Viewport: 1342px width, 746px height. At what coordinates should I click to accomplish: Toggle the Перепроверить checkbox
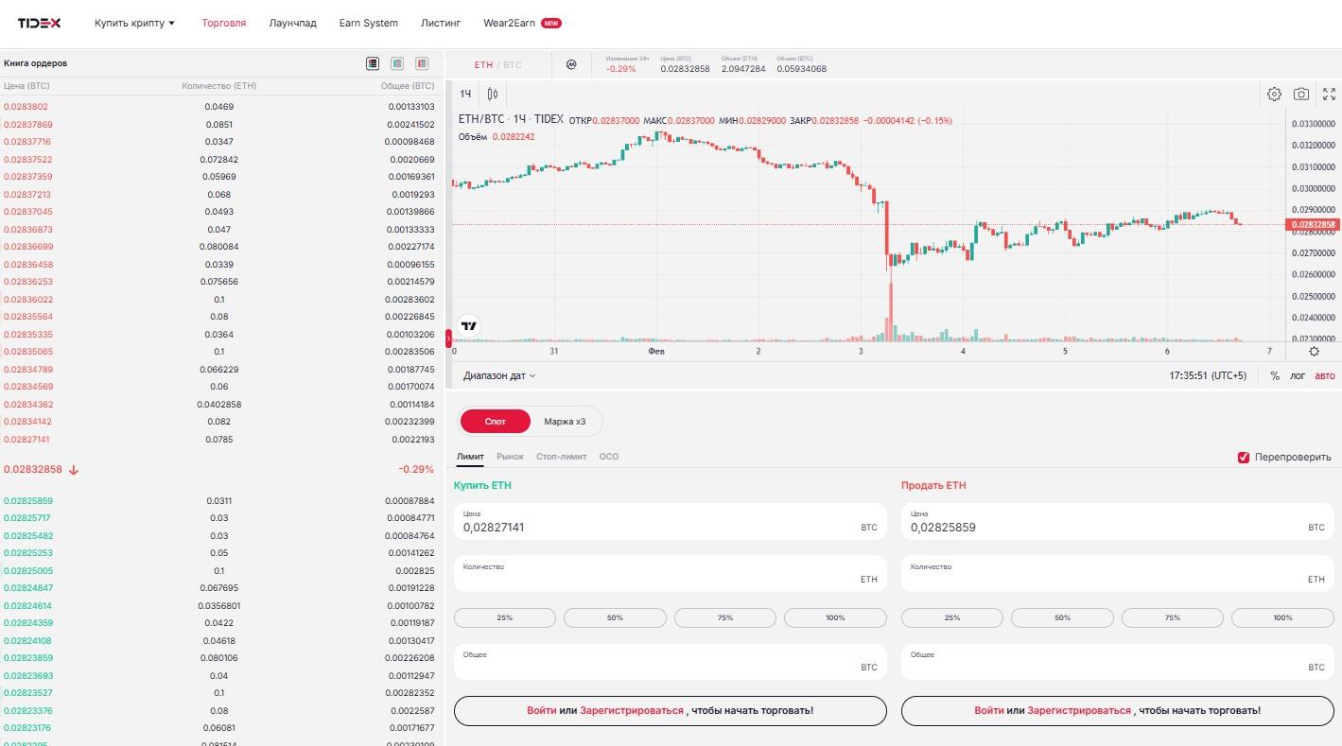click(1244, 458)
